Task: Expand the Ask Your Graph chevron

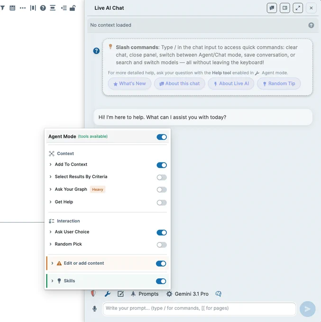Action: tap(50, 189)
